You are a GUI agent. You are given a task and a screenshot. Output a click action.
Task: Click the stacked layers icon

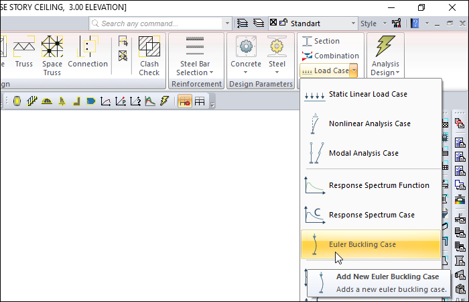[259, 23]
